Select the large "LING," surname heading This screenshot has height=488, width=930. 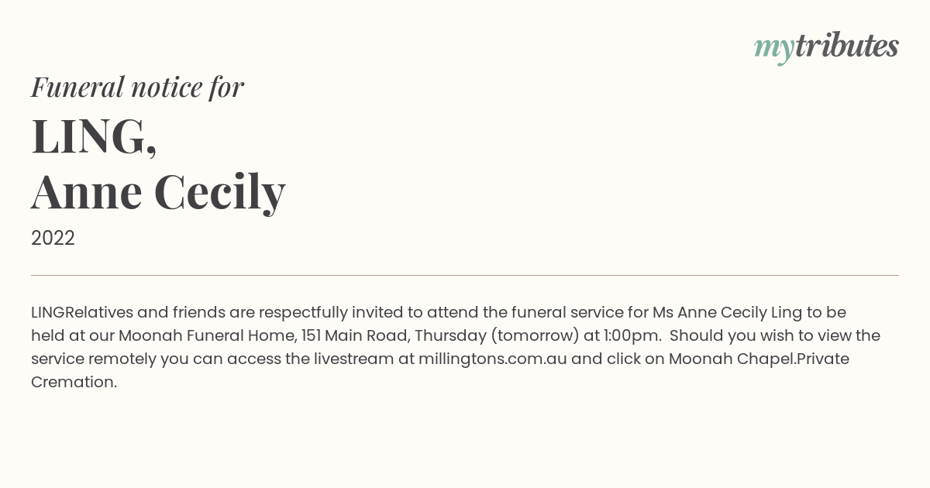coord(94,136)
